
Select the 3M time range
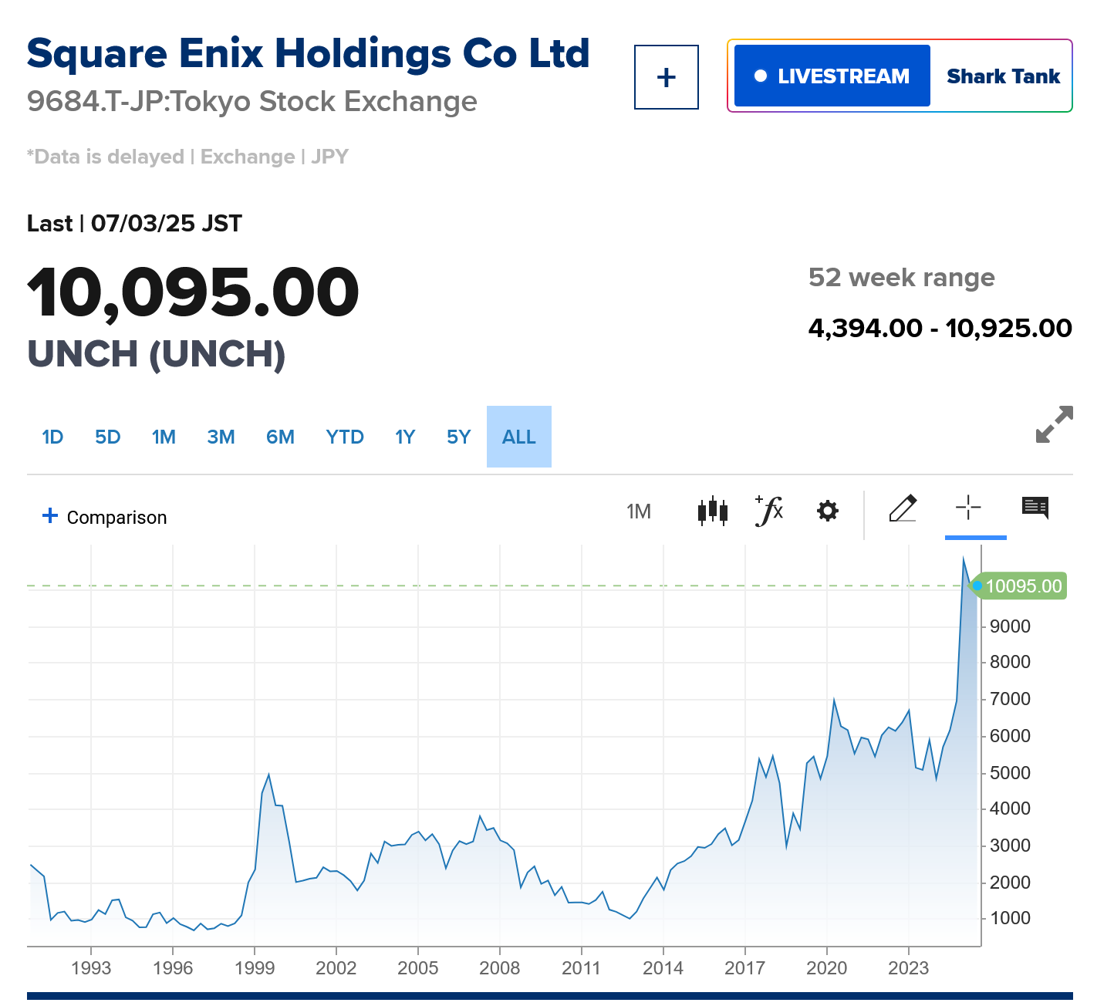221,437
